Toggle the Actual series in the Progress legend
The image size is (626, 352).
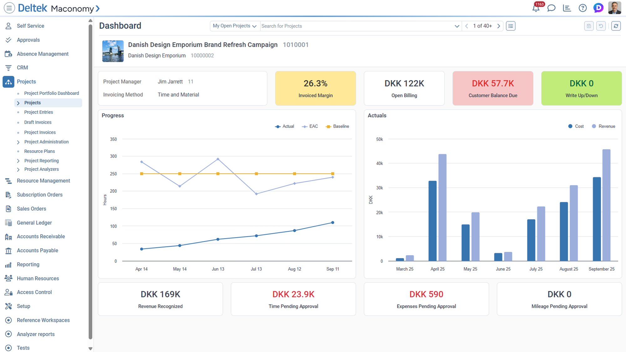[x=284, y=126]
